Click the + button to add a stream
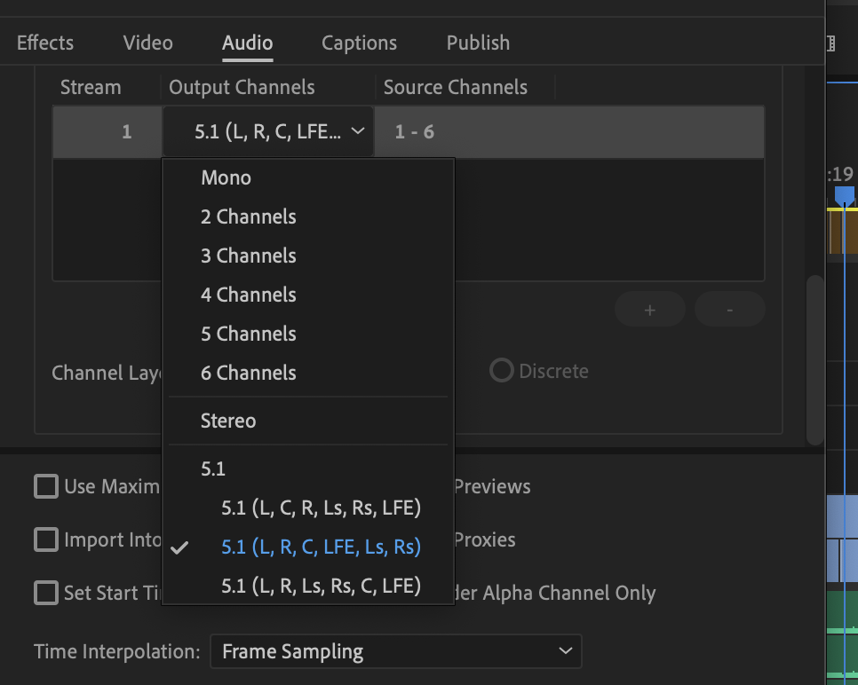The image size is (858, 685). [649, 309]
